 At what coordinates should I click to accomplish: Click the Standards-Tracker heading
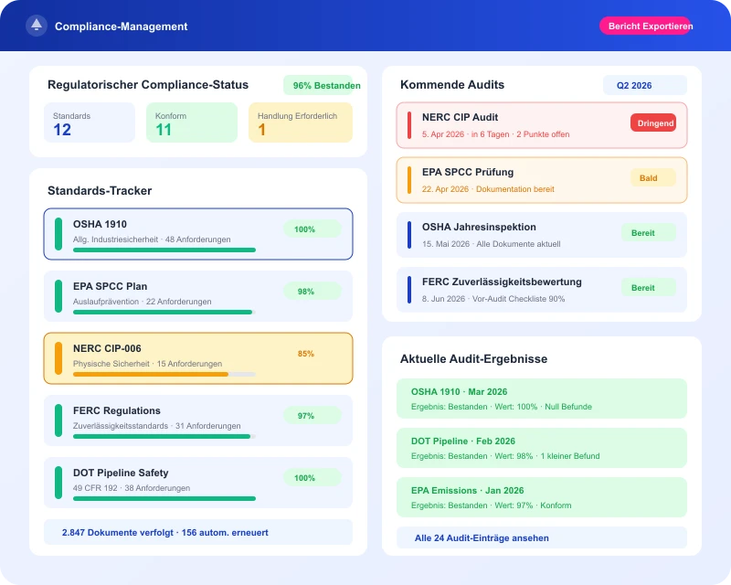pyautogui.click(x=100, y=190)
